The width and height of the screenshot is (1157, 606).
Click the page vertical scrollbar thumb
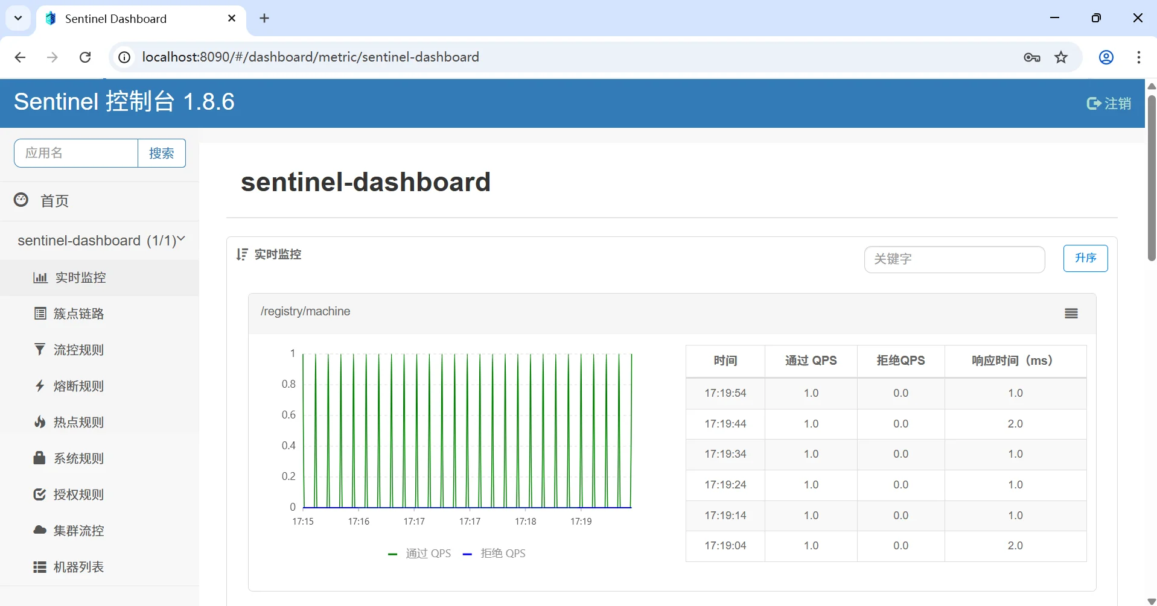(1152, 177)
